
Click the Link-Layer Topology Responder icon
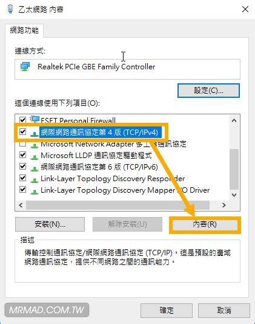35,180
